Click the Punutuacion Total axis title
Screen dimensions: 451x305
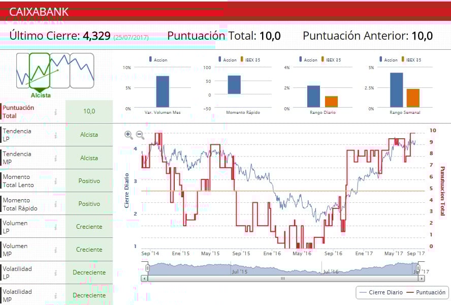click(443, 191)
